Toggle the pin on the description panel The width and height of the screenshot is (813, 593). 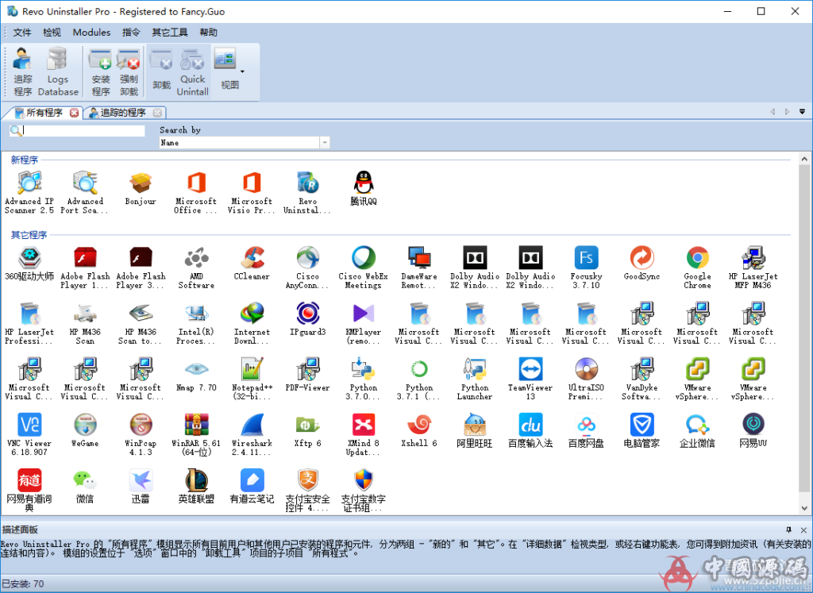pyautogui.click(x=788, y=529)
